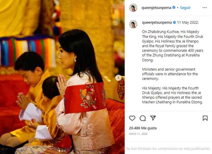Open comments via speech bubble icon
Image resolution: width=212 pixels, height=154 pixels.
(x=143, y=118)
